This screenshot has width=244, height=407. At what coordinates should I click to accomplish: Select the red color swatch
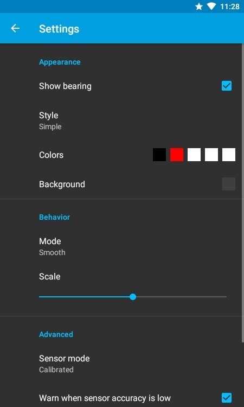coord(177,155)
